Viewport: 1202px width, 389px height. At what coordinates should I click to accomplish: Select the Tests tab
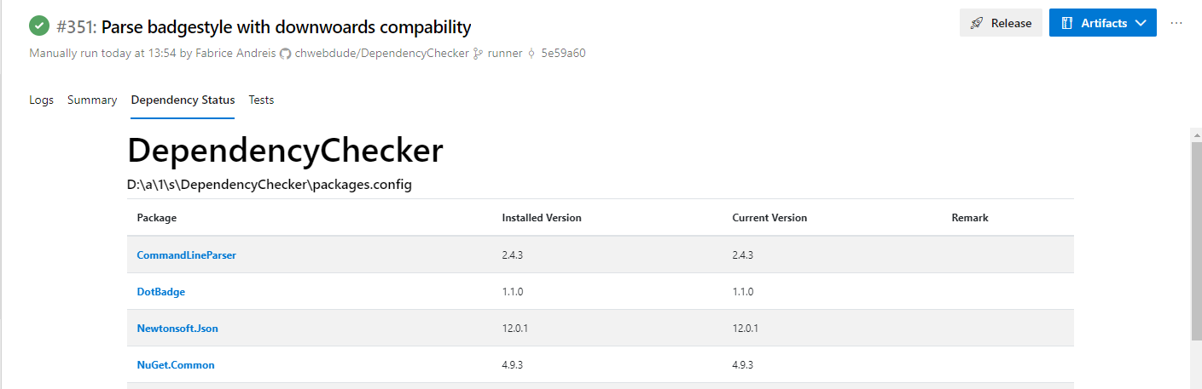(x=261, y=100)
